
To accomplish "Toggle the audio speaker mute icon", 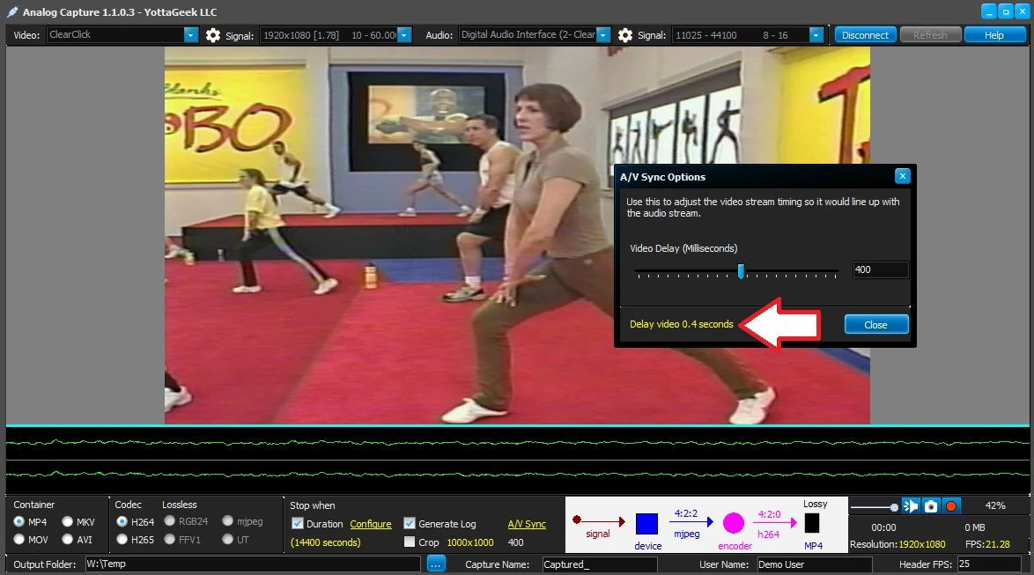I will (911, 505).
